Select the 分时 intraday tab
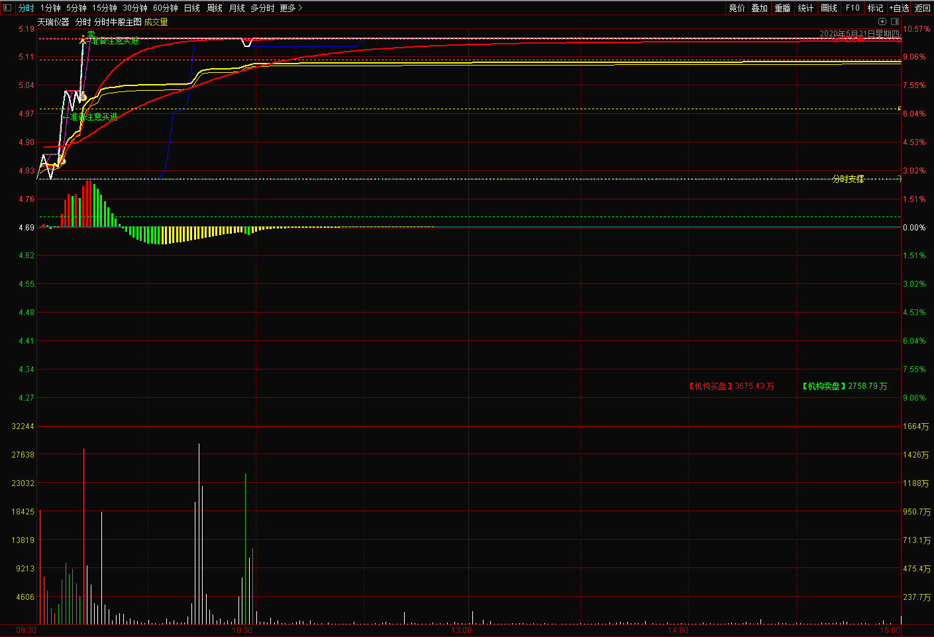This screenshot has width=934, height=637. click(x=26, y=8)
